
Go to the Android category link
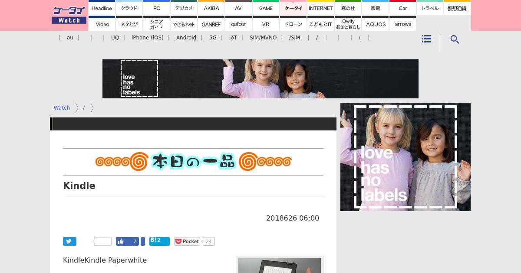click(186, 38)
